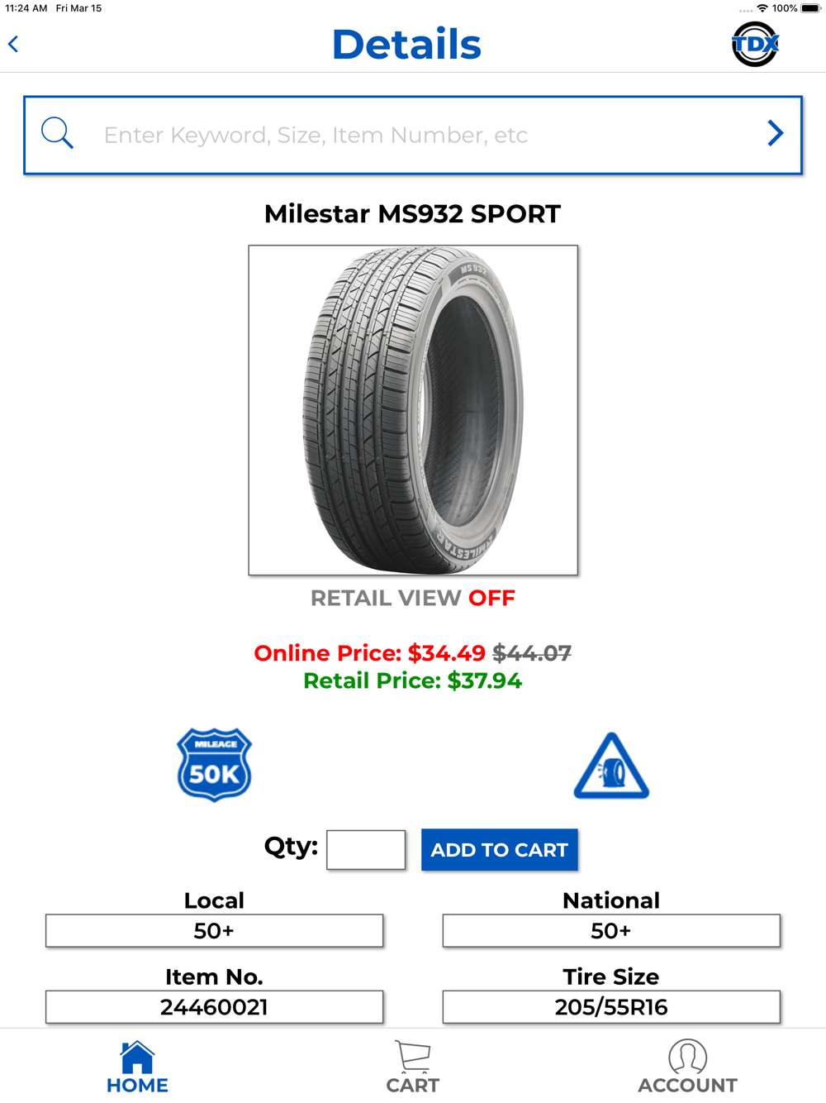This screenshot has height=1103, width=826.
Task: Toggle Retail View off setting
Action: pyautogui.click(x=413, y=598)
